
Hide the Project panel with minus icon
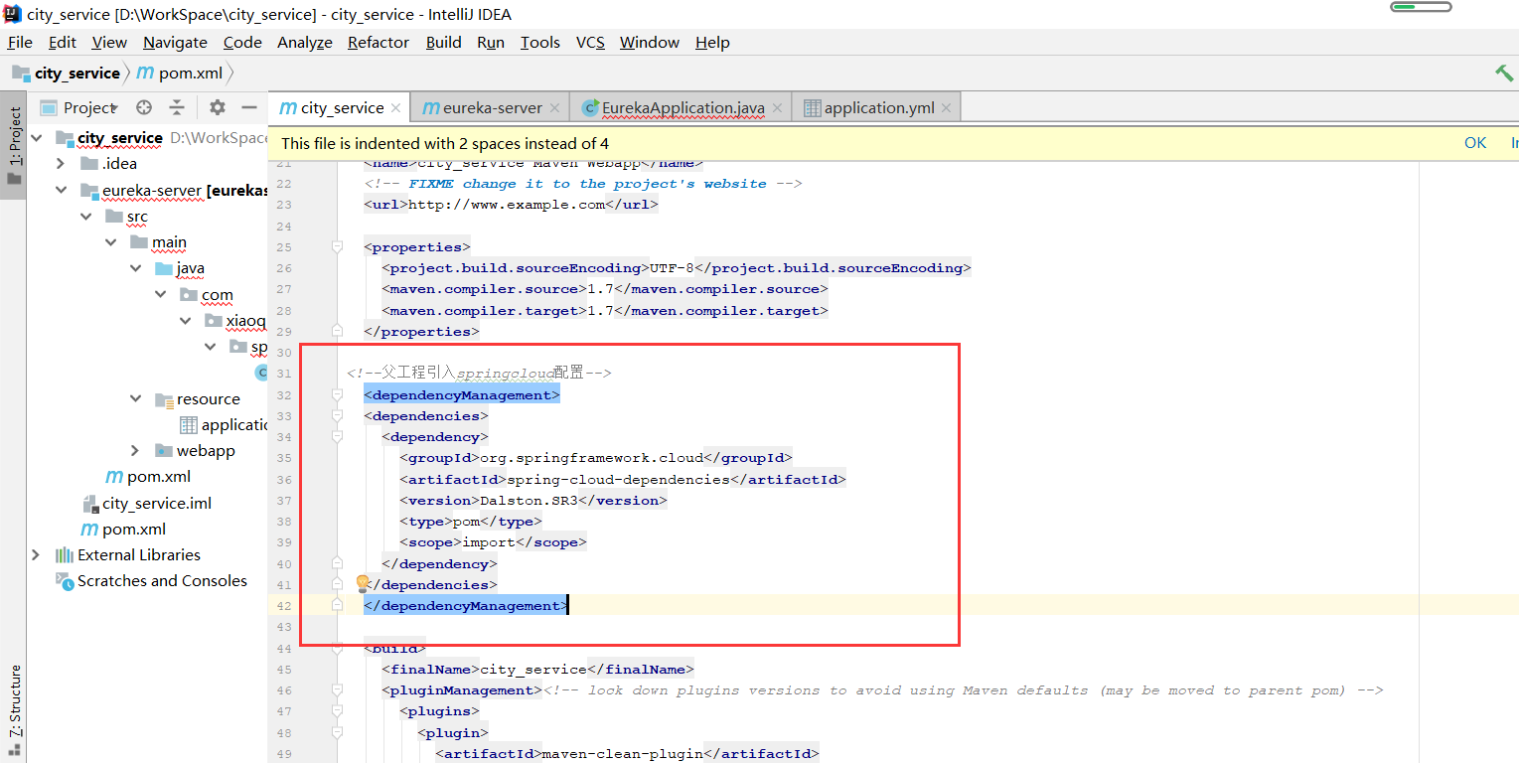(x=249, y=107)
